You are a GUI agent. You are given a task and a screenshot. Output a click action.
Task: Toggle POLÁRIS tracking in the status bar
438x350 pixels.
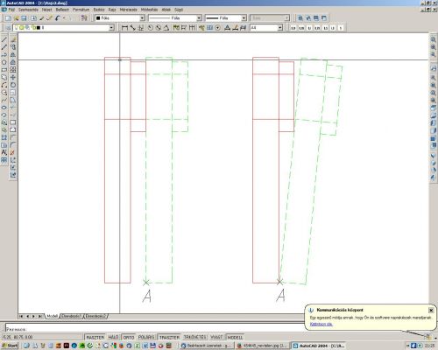(146, 337)
